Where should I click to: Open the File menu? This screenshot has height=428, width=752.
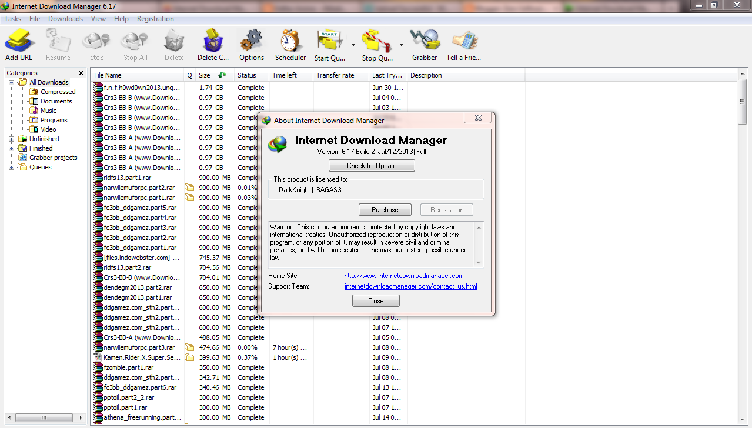pyautogui.click(x=35, y=19)
